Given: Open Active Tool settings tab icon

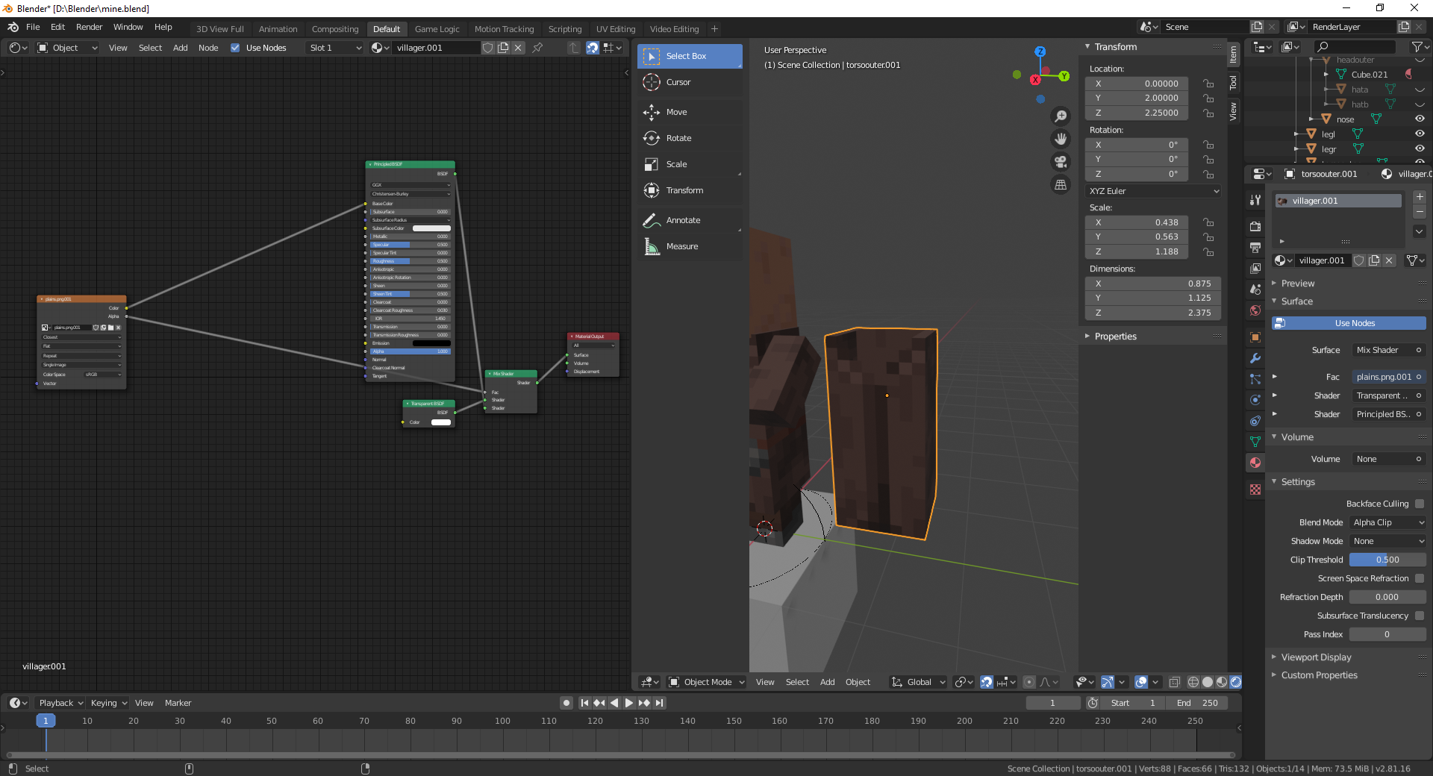Looking at the screenshot, I should coord(1255,199).
